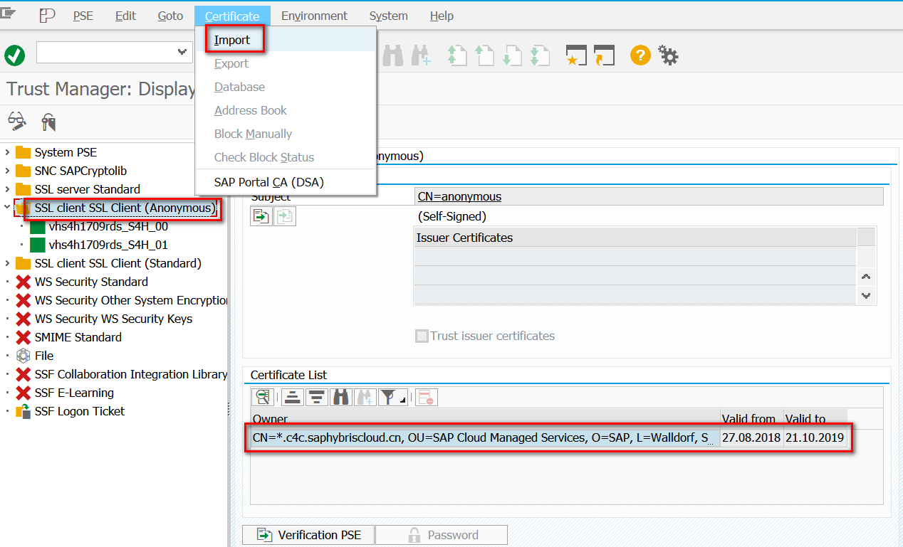
Task: Open the PSE menu
Action: 83,16
